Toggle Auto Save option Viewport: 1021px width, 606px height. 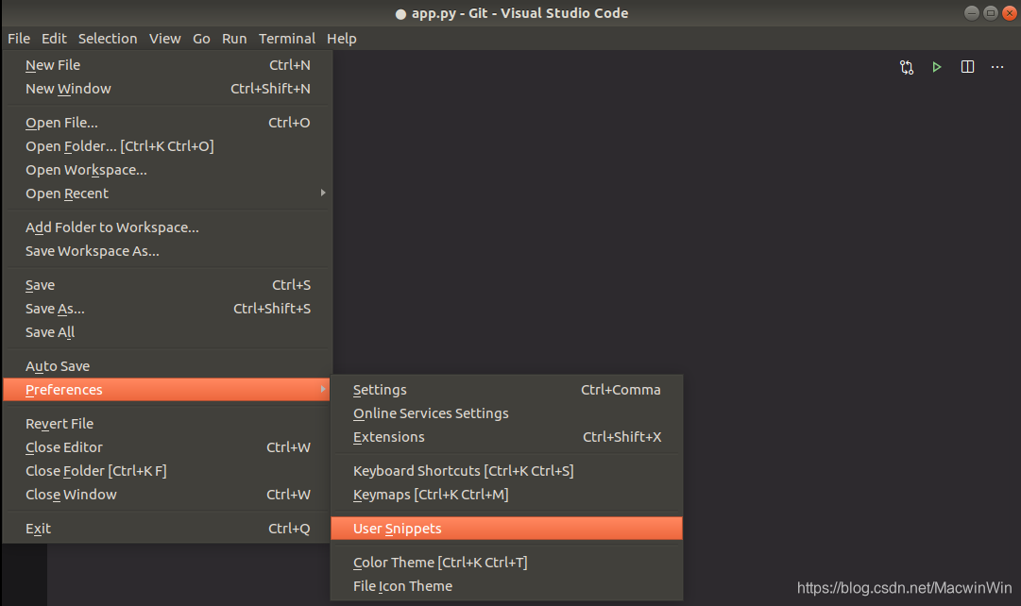coord(168,366)
